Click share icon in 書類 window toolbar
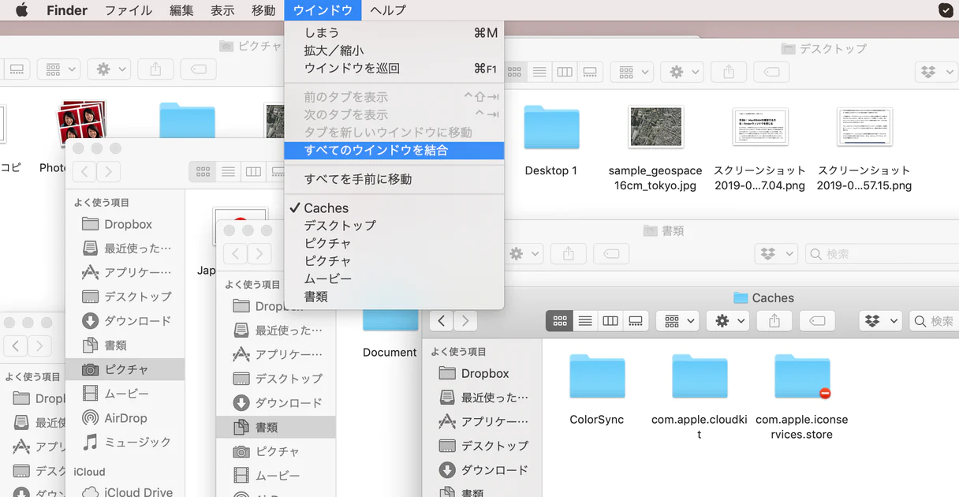The height and width of the screenshot is (497, 959). 569,254
